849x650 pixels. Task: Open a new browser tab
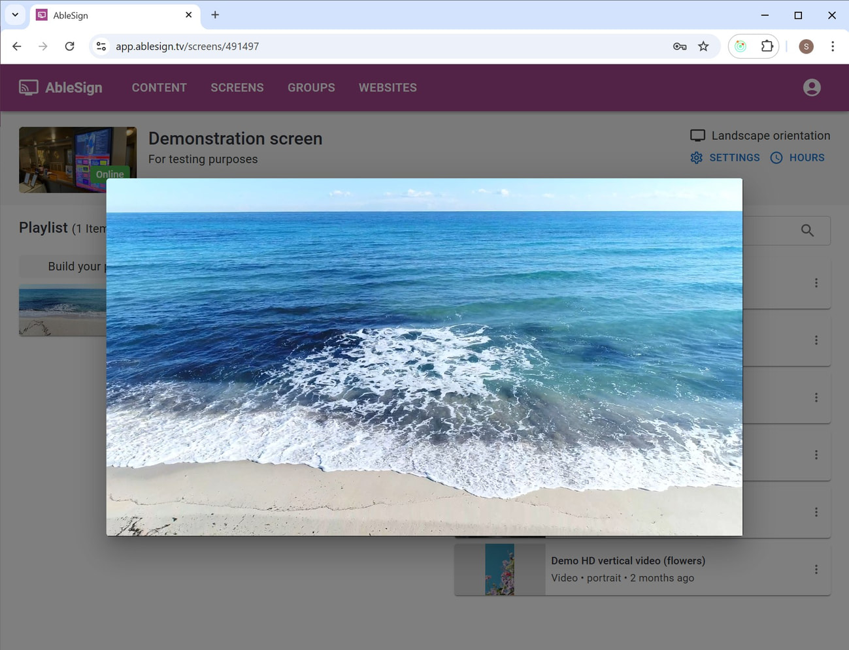pos(215,15)
